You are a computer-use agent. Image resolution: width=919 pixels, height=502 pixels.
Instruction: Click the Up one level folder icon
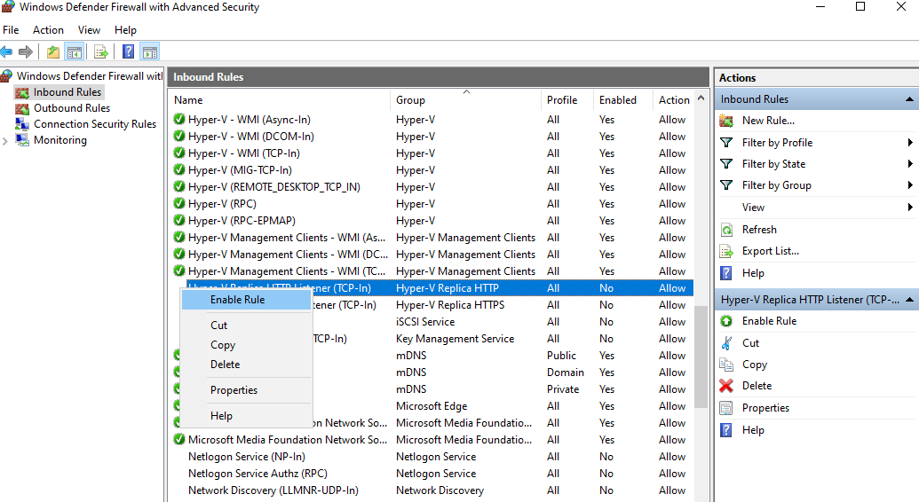[x=52, y=52]
